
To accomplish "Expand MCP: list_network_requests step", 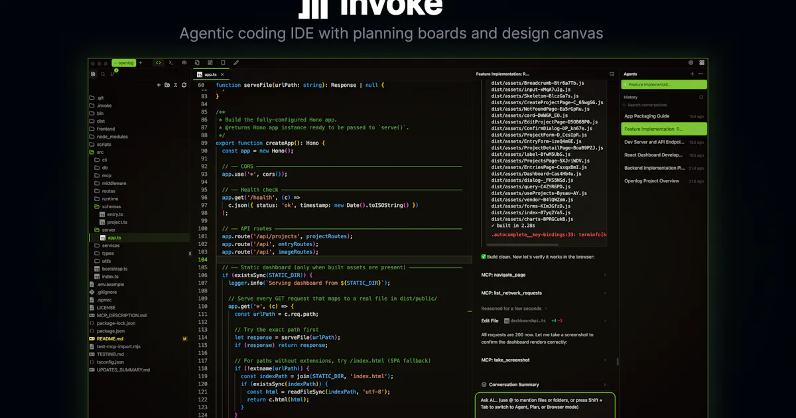I will (543, 293).
